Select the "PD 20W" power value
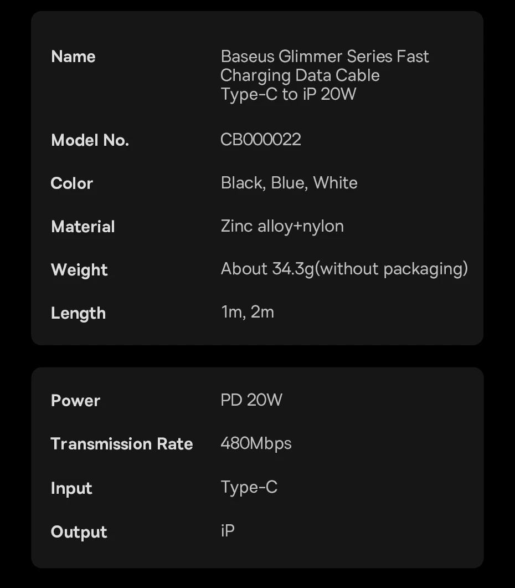Image resolution: width=515 pixels, height=588 pixels. point(251,400)
